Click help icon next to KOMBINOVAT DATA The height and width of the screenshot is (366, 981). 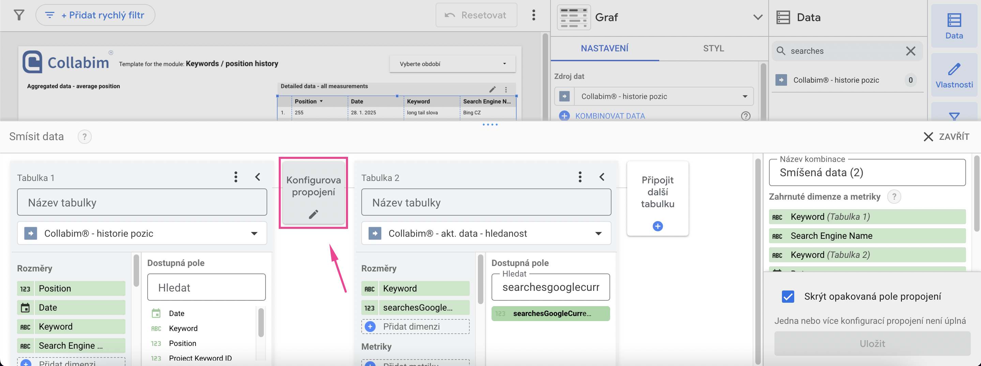click(x=745, y=116)
